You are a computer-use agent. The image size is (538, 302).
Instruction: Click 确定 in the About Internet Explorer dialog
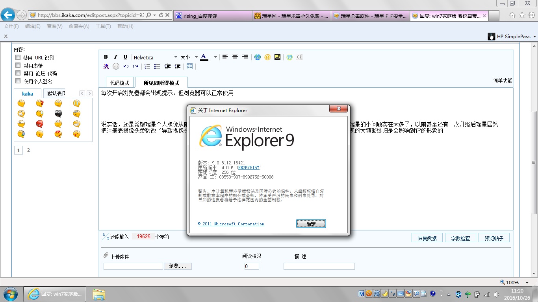point(311,224)
